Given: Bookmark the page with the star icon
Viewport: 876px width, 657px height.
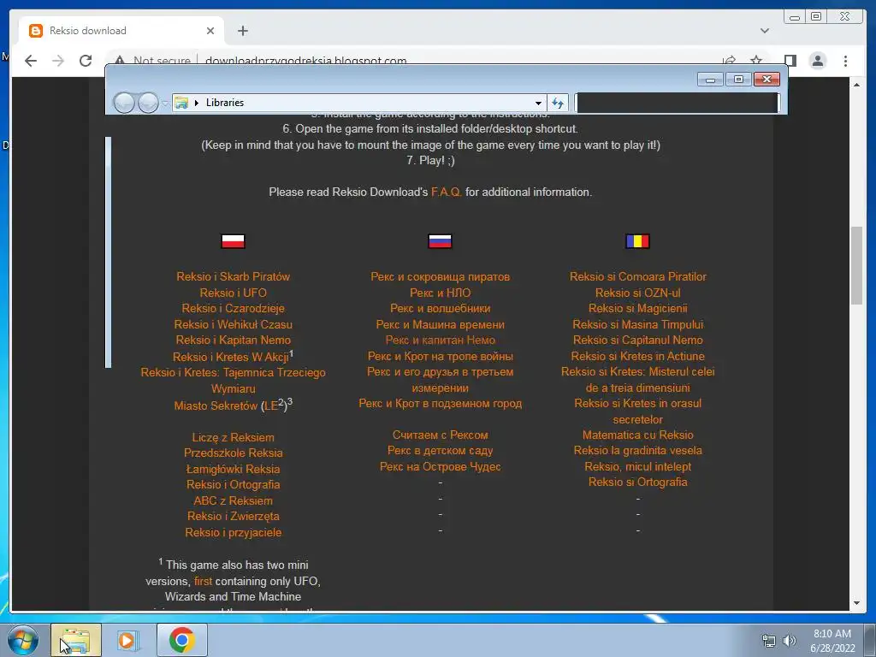Looking at the screenshot, I should click(x=756, y=60).
